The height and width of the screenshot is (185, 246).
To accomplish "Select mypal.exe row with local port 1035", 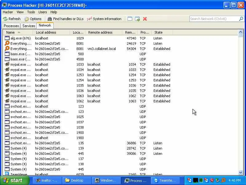I will (x=88, y=85).
